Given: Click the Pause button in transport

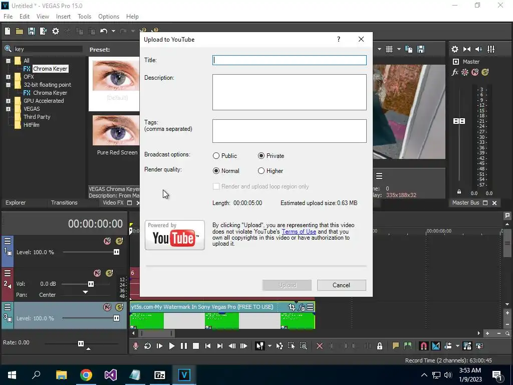Looking at the screenshot, I should point(183,346).
